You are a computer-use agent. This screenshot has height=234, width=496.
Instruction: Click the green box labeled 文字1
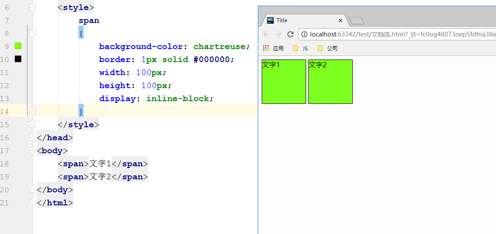(284, 81)
